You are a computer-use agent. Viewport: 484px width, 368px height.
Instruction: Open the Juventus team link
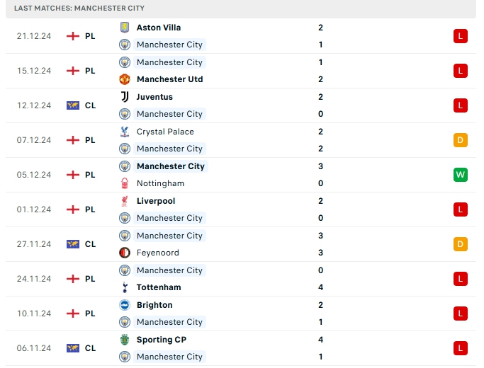154,97
